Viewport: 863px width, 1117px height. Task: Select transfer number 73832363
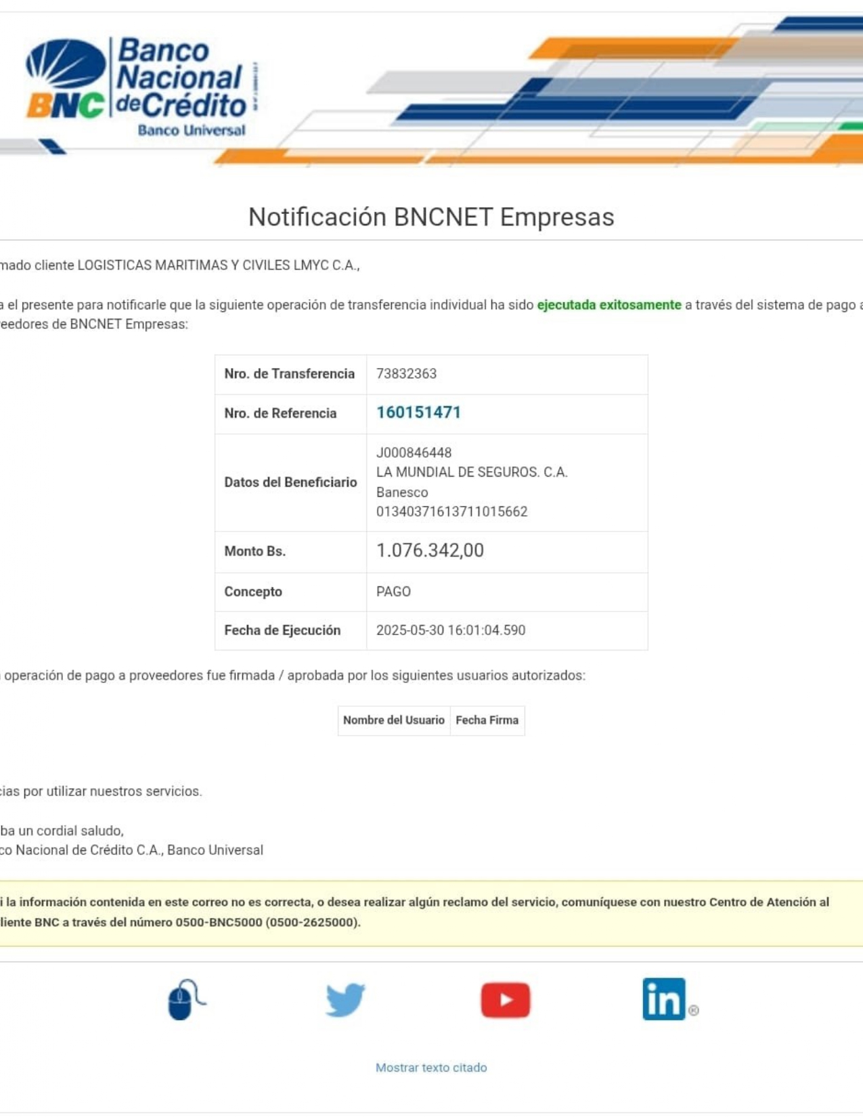406,374
